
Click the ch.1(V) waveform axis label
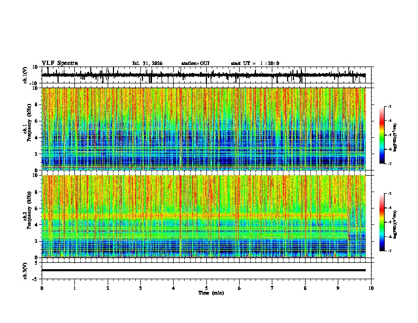pos(25,75)
